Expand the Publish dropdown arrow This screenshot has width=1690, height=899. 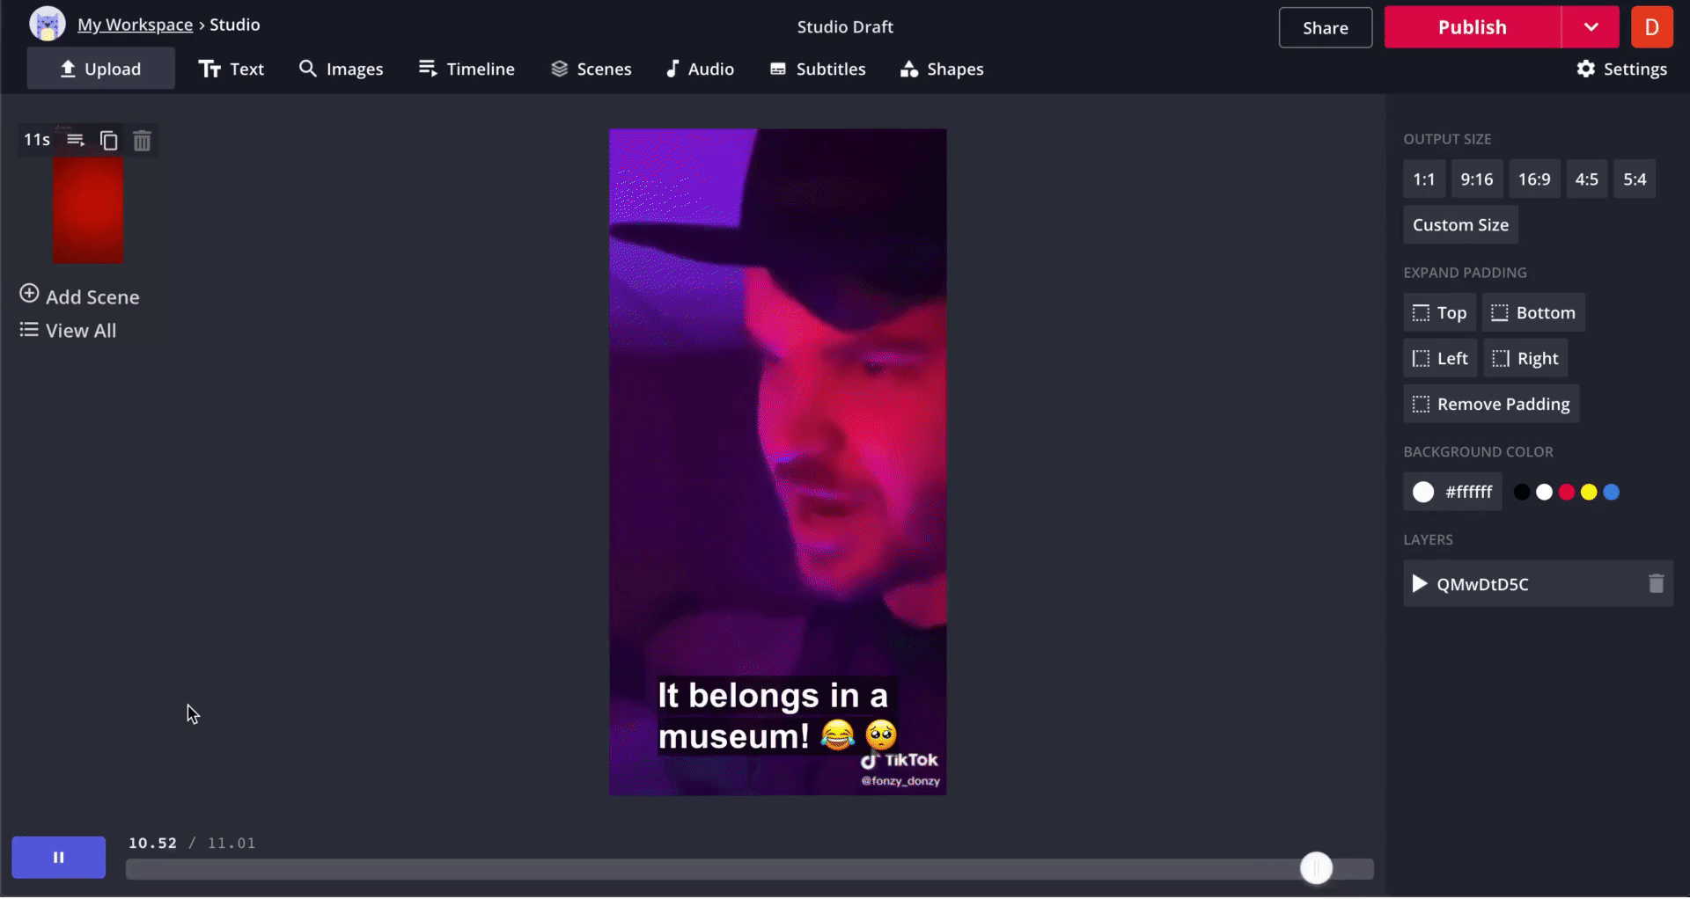1591,27
